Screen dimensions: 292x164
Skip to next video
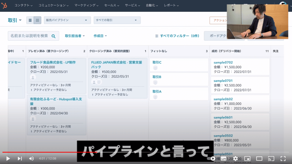point(20,158)
